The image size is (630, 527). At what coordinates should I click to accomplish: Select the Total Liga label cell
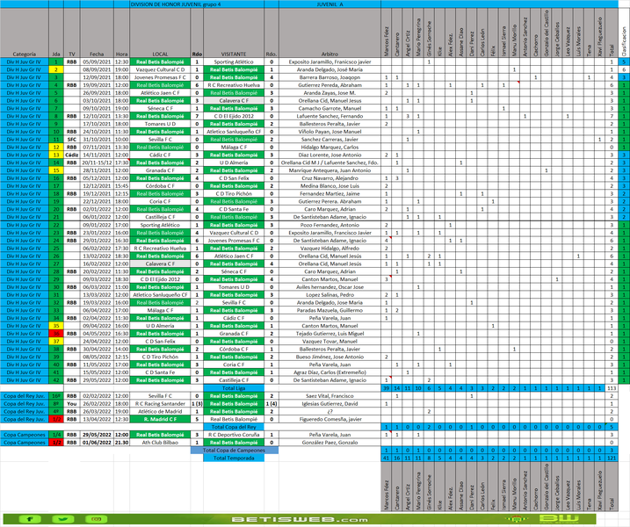pos(234,388)
